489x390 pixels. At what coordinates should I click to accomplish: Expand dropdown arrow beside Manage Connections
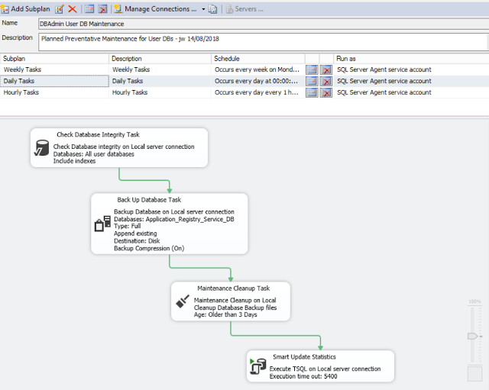[203, 9]
